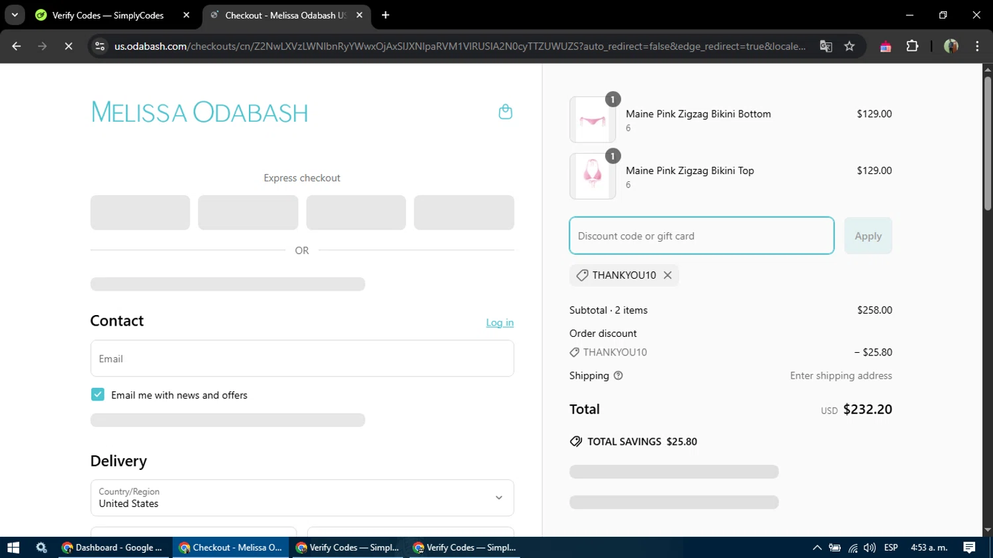The height and width of the screenshot is (558, 993).
Task: Switch to the Verify Codes — SimplyCodes tab
Action: point(108,15)
